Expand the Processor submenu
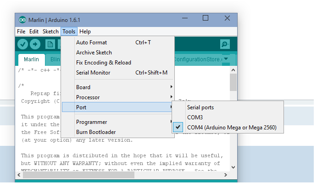The height and width of the screenshot is (187, 317). [x=118, y=97]
